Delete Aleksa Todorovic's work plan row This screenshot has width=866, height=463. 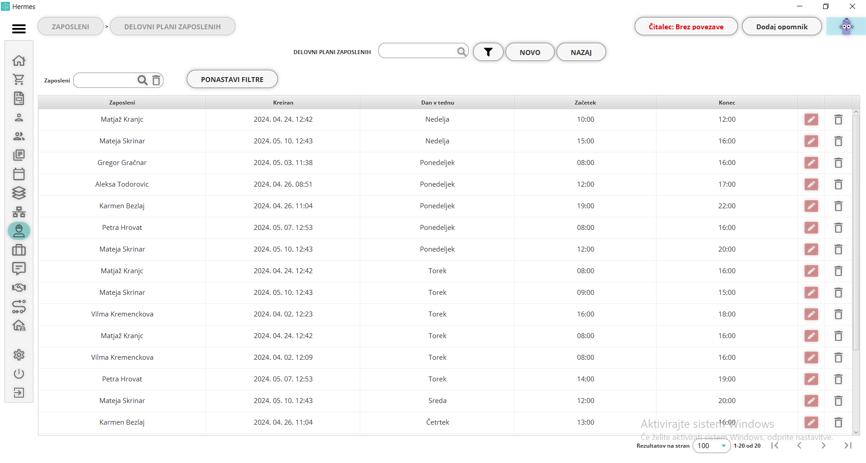pos(838,184)
